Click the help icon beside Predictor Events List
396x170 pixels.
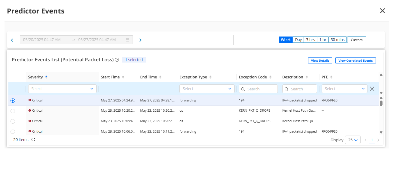[117, 60]
